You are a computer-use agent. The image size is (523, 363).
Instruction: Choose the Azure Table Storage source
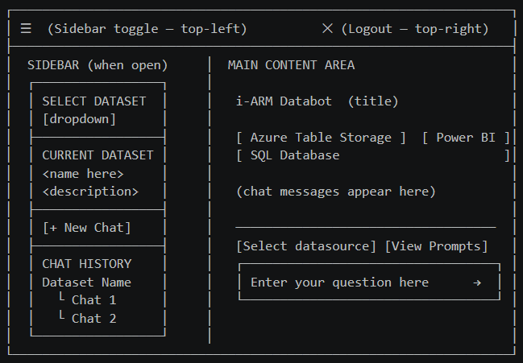tap(321, 138)
